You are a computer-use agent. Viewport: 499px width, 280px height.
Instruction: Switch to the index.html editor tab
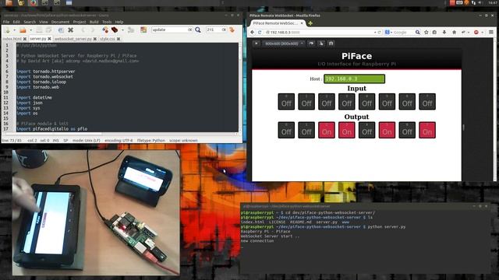click(x=12, y=39)
